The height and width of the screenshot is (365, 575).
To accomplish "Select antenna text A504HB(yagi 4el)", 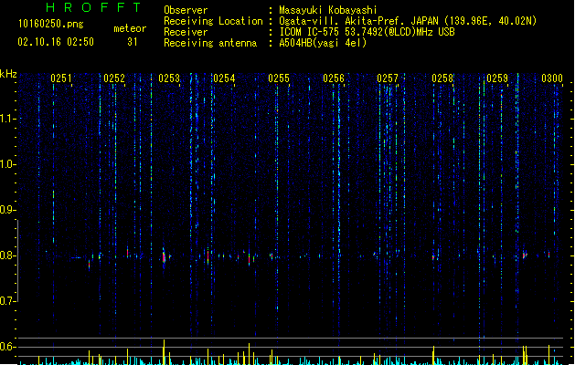I will pyautogui.click(x=323, y=43).
